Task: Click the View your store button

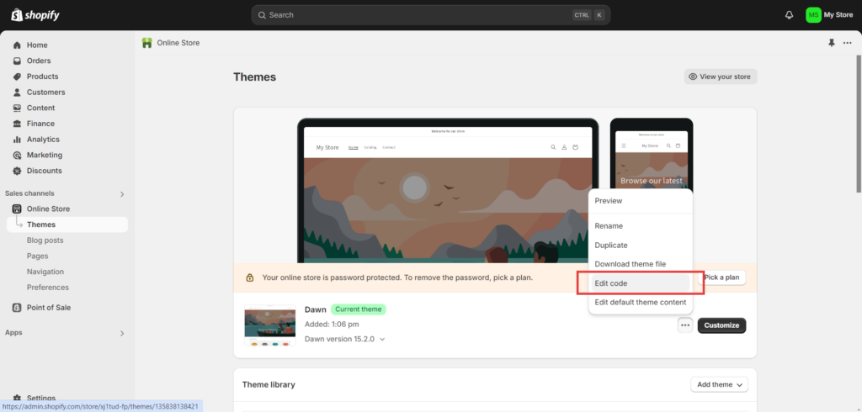Action: tap(721, 77)
